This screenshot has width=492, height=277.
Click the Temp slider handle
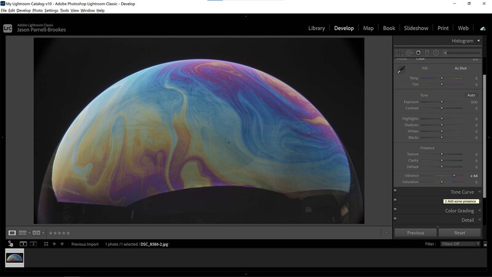point(442,78)
